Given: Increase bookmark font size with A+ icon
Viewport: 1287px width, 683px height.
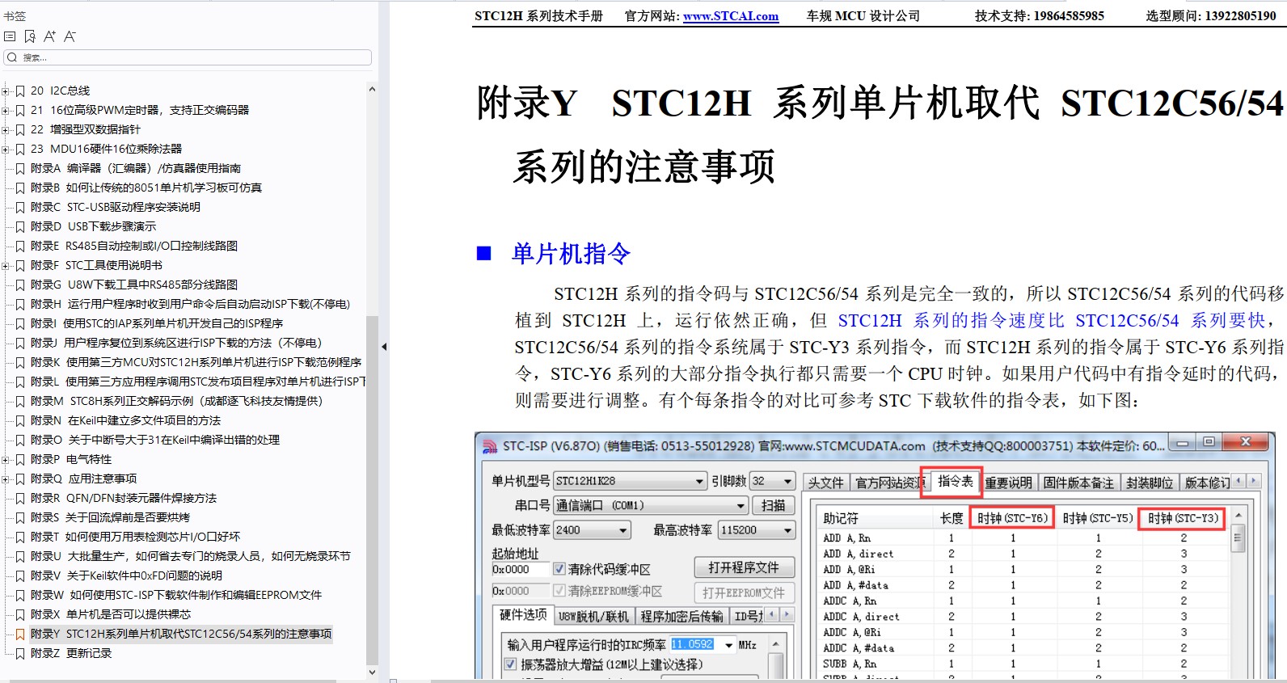Looking at the screenshot, I should [50, 36].
